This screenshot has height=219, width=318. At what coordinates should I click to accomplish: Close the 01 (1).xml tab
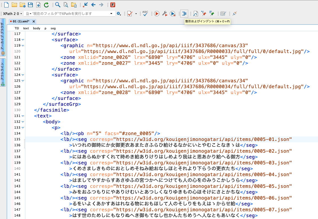[x=34, y=21]
